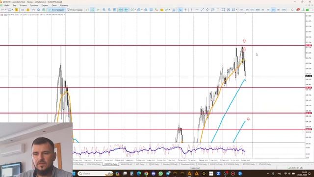Switch to M15 timeframe
Screen dimensions: 314x177
[x=252, y=10]
